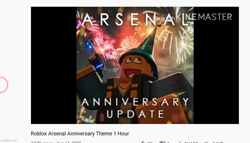Open the SHARE option under the video

191,142
